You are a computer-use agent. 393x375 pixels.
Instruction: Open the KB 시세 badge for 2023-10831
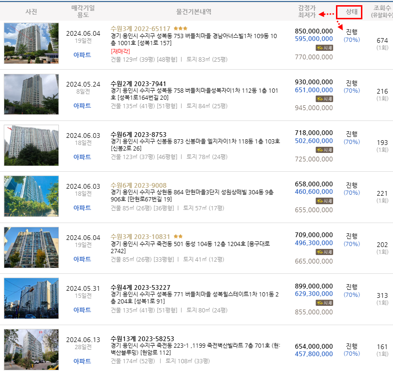[324, 252]
